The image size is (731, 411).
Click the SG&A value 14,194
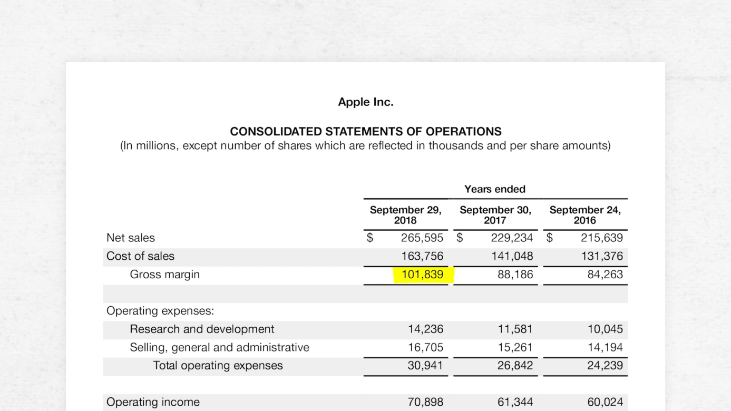605,348
